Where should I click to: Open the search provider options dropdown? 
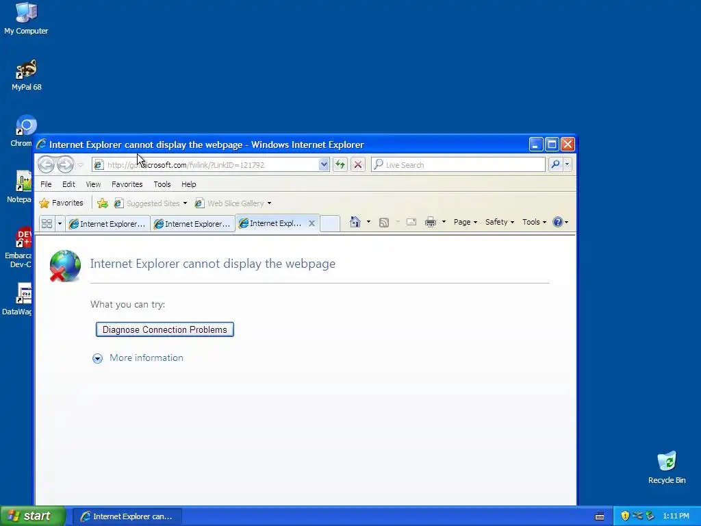click(x=567, y=164)
